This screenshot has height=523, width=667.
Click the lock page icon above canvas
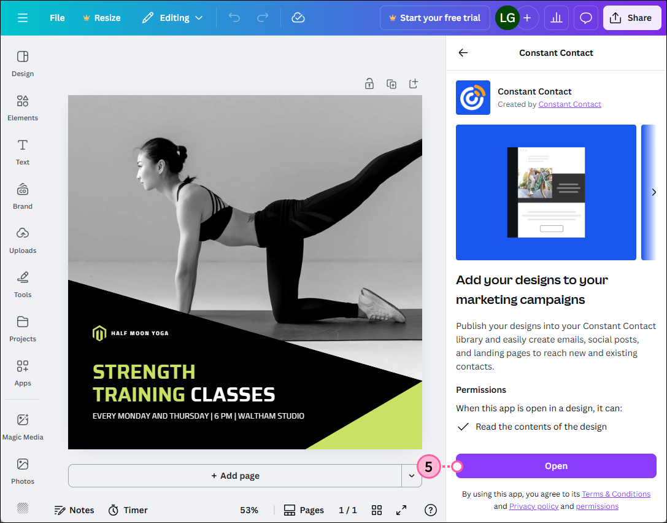pos(369,84)
